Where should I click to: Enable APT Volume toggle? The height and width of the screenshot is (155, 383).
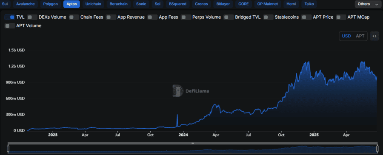pos(10,26)
